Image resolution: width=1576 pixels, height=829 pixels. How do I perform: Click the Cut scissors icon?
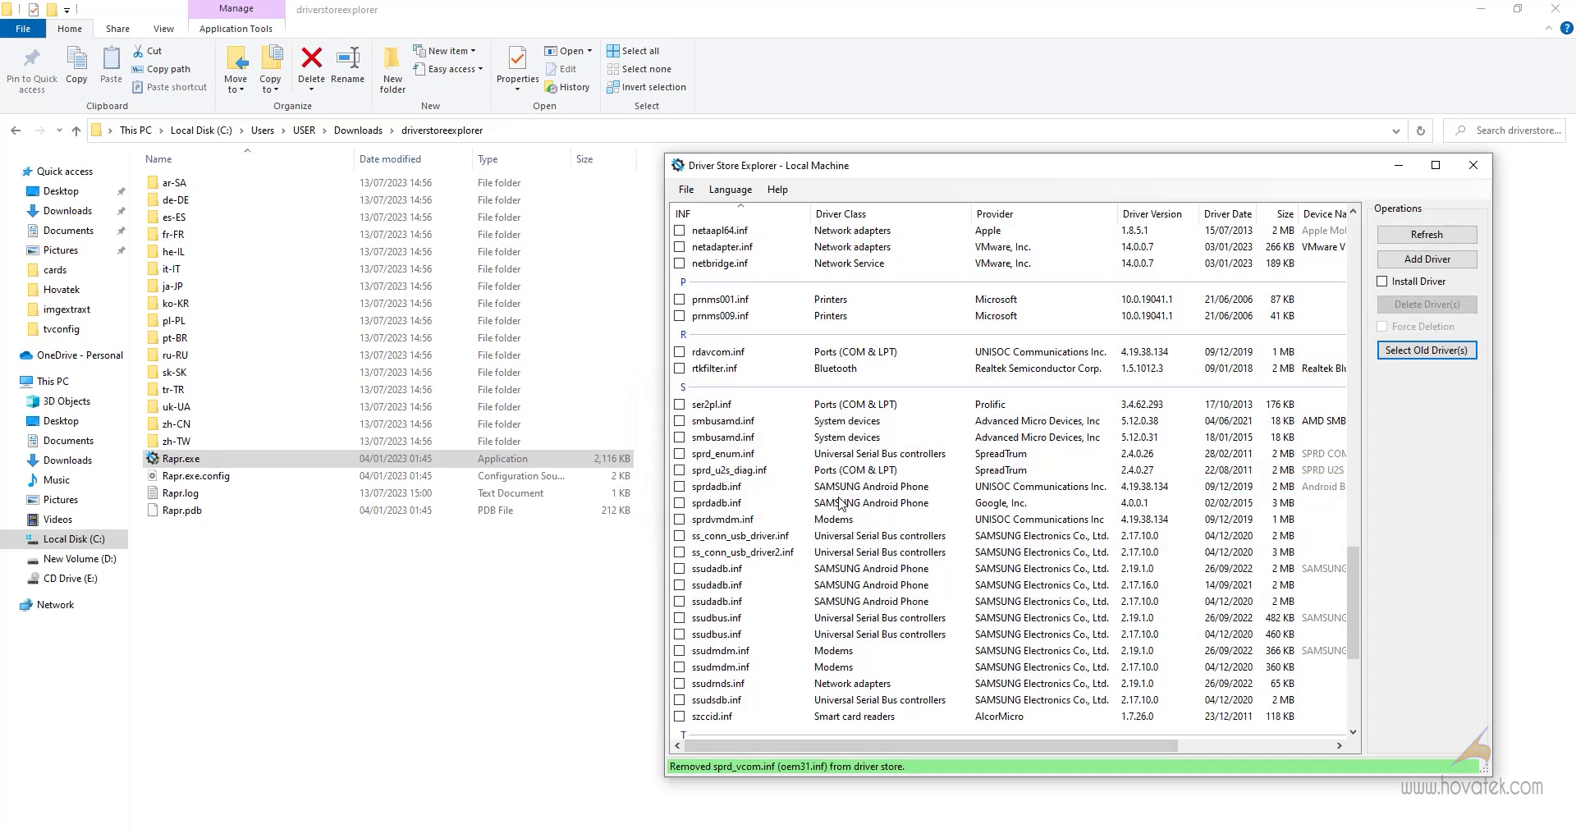point(138,51)
